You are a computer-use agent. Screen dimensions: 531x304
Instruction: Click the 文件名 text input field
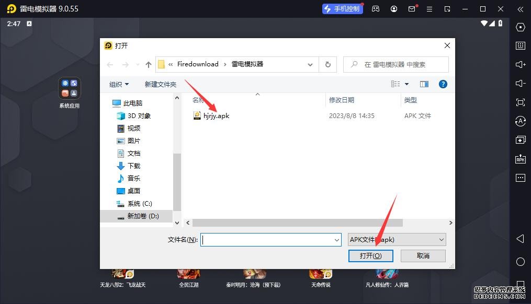pos(267,240)
